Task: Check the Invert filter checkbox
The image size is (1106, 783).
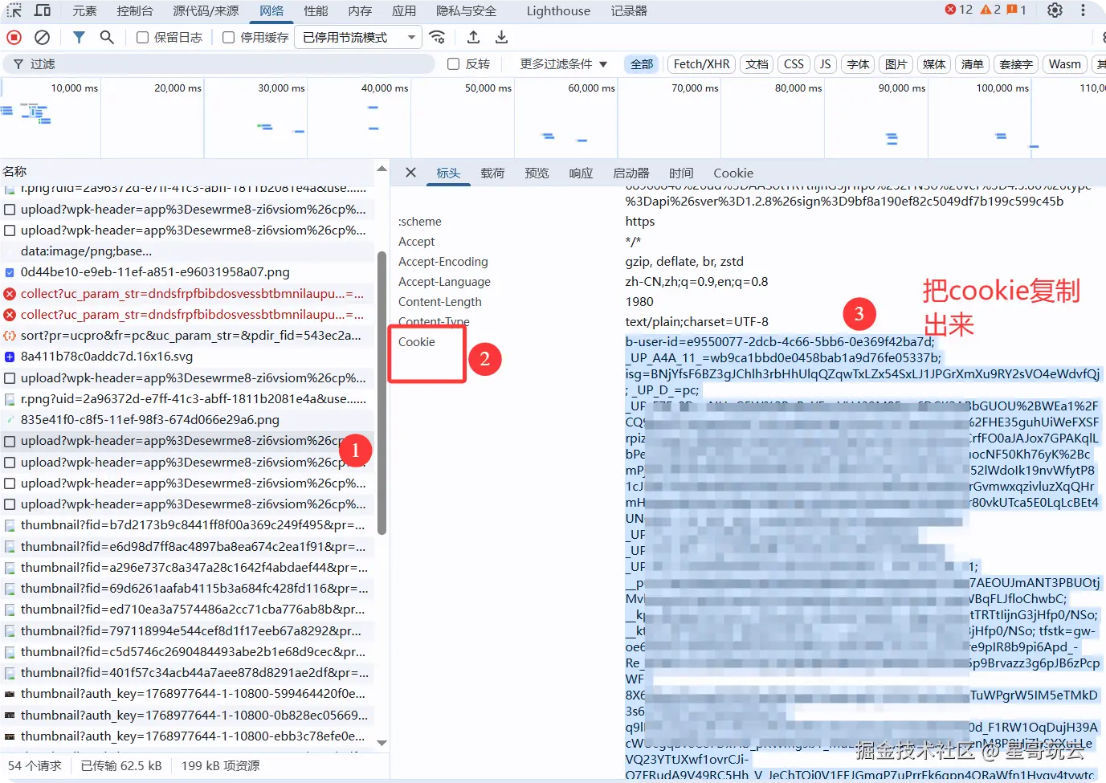Action: [453, 64]
